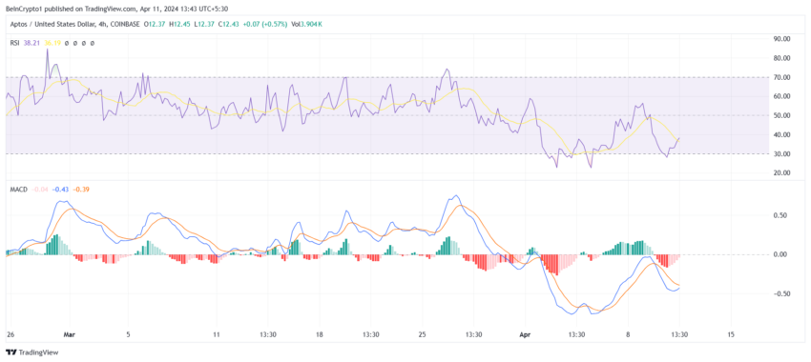Open the RSI indicator label
811x362 pixels.
[x=15, y=44]
